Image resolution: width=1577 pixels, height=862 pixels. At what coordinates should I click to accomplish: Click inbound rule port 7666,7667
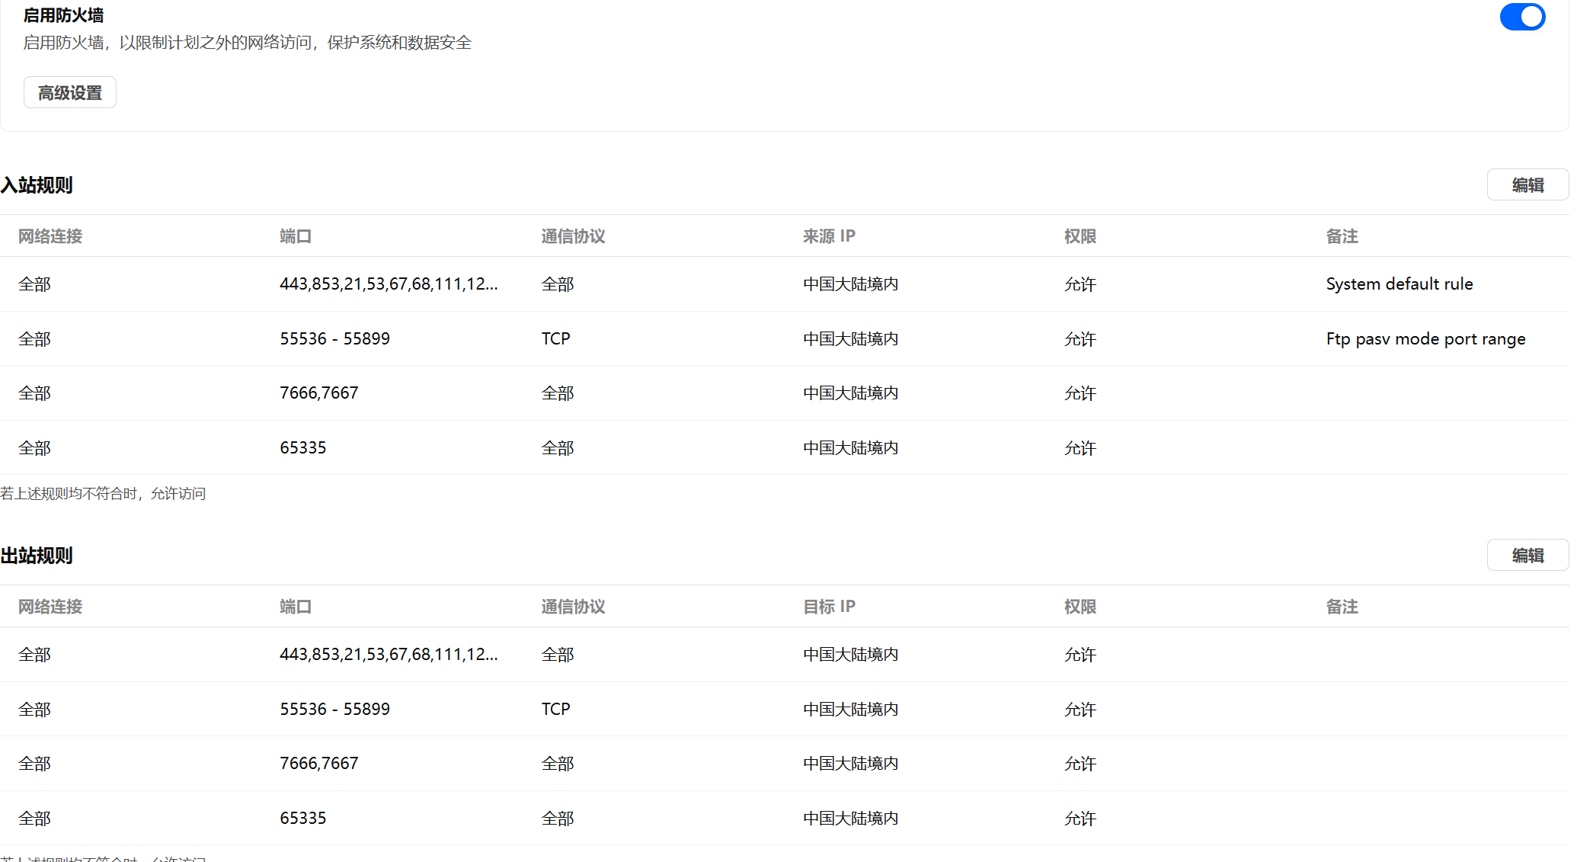coord(318,393)
